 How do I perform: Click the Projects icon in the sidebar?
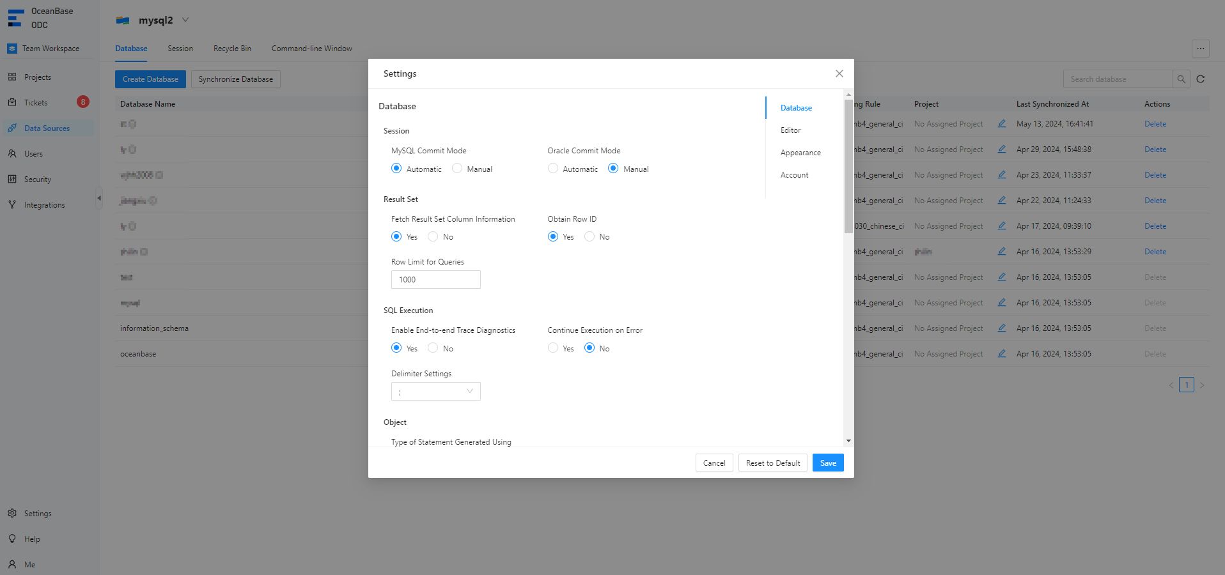coord(12,77)
